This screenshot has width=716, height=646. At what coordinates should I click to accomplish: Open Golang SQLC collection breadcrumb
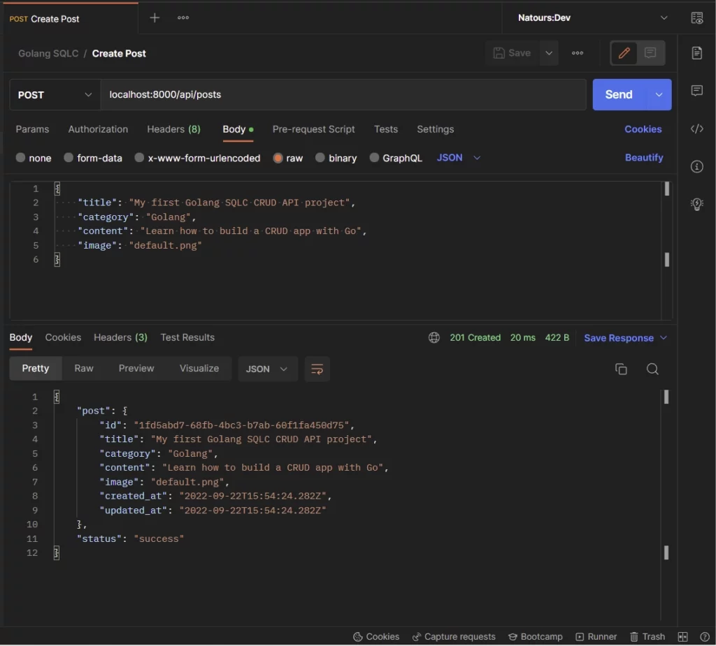48,53
